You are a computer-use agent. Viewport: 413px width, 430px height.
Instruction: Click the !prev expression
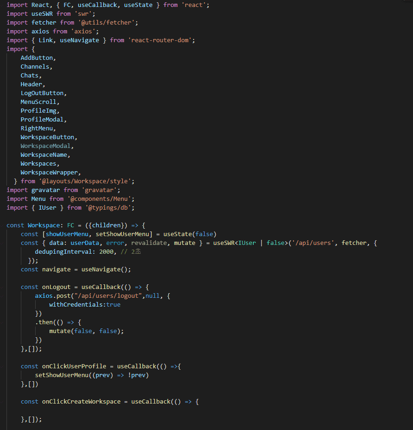tap(137, 375)
